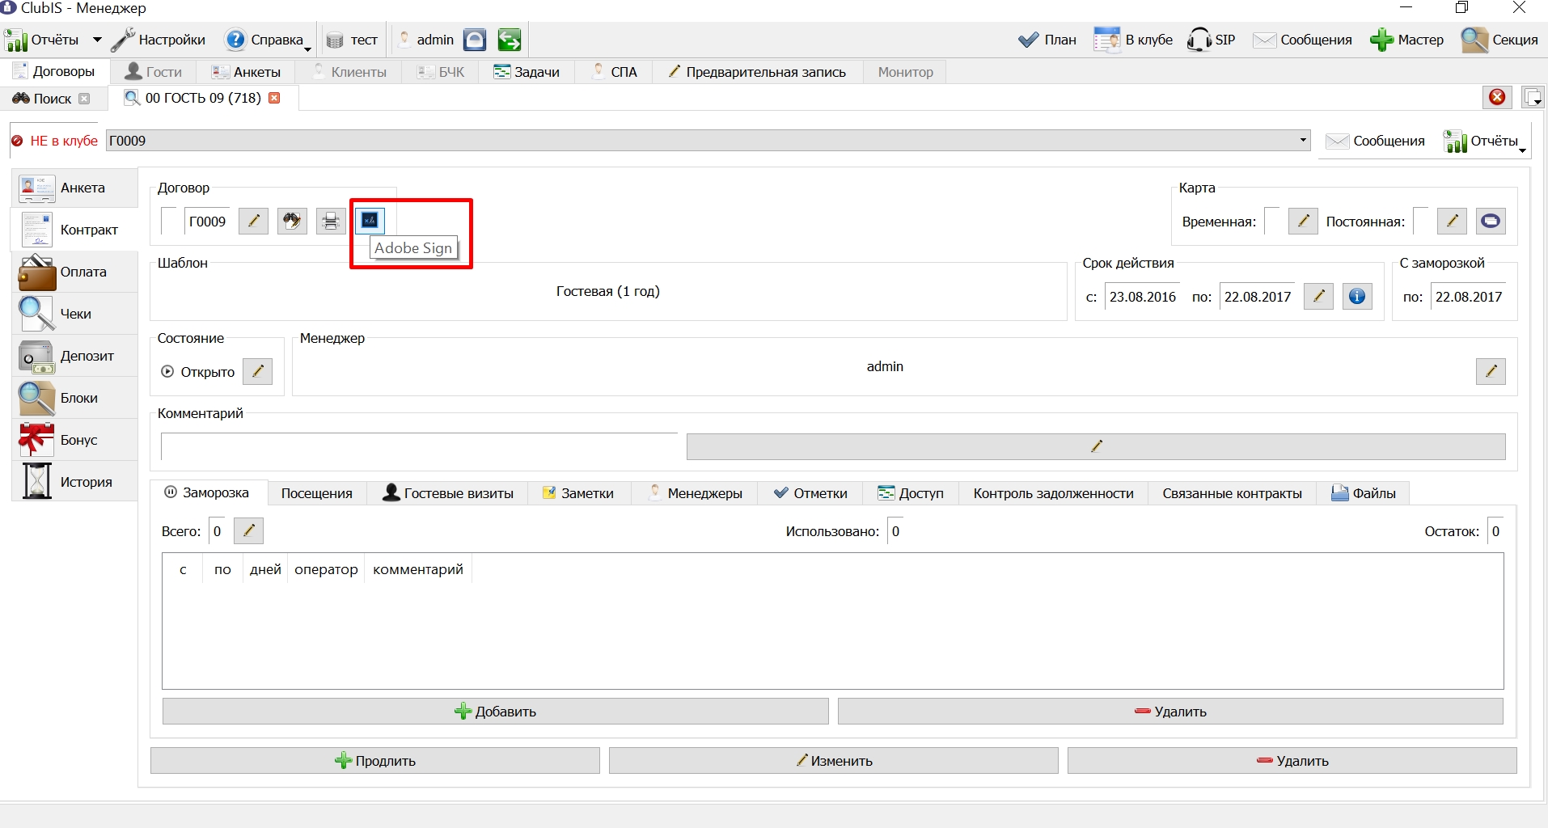Click the green swap arrows icon beside admin
Image resolution: width=1548 pixels, height=828 pixels.
510,40
